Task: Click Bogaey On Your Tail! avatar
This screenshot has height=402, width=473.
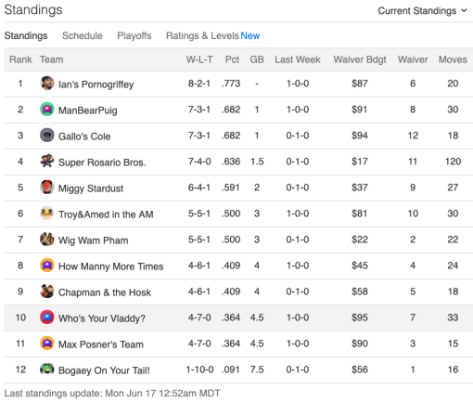Action: pos(47,369)
